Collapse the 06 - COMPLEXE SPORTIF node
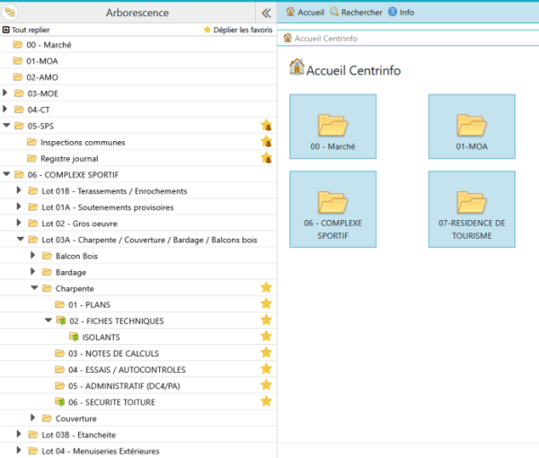 [x=6, y=174]
